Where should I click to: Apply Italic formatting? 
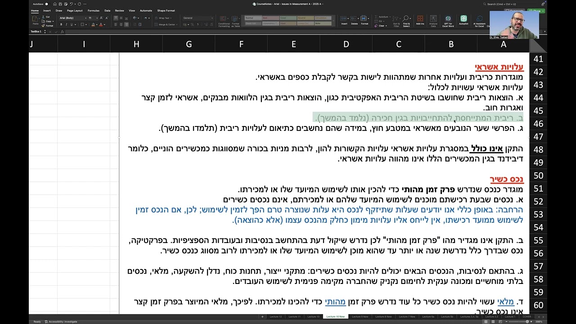click(66, 24)
